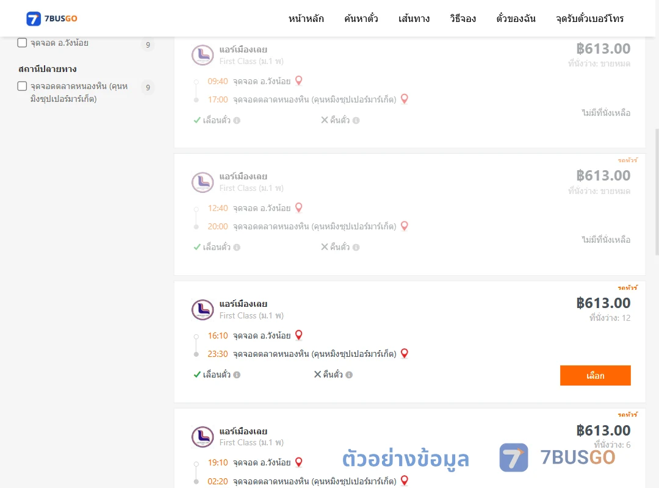659x488 pixels.
Task: Click the รถทัวร์ tag on 16:10 trip
Action: (x=627, y=288)
